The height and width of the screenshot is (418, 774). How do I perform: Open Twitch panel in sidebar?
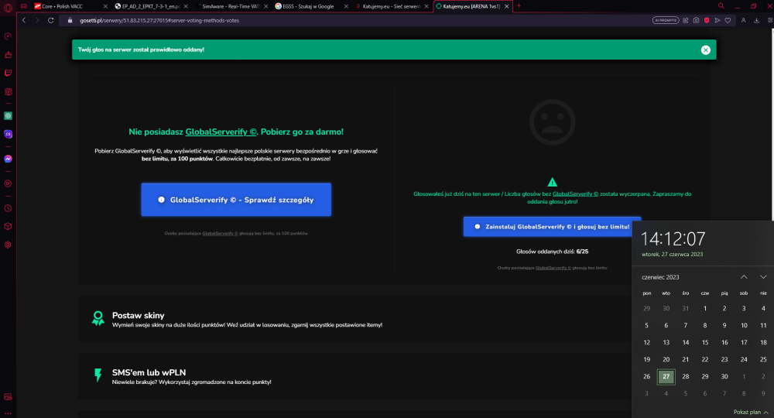(8, 73)
